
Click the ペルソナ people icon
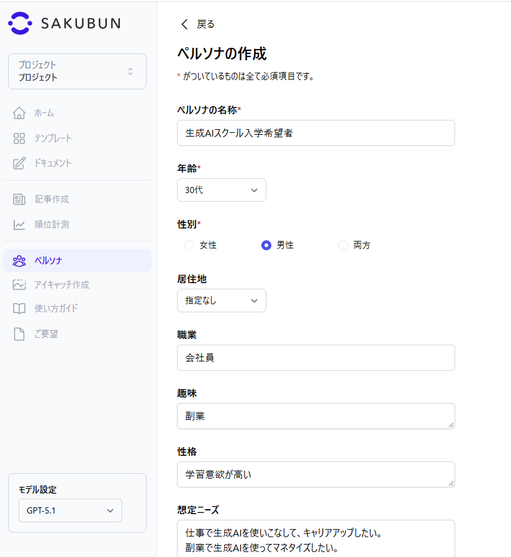[x=19, y=261]
